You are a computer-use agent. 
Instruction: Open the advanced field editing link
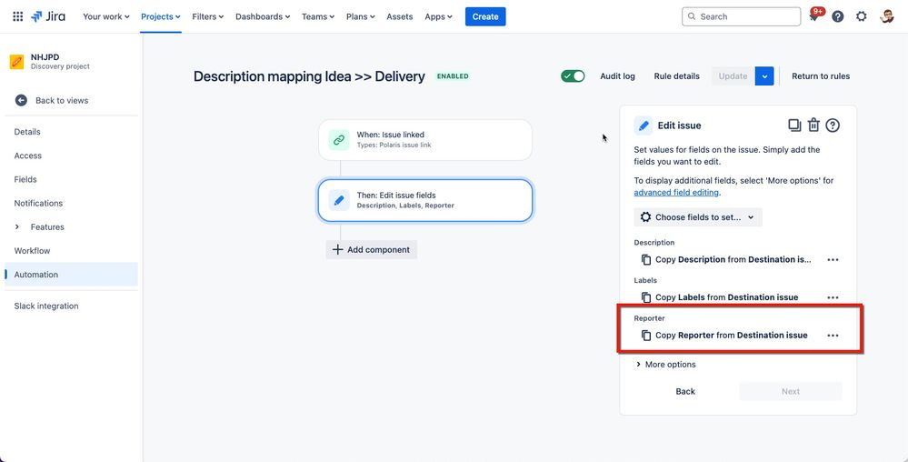pos(676,193)
